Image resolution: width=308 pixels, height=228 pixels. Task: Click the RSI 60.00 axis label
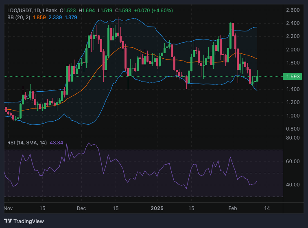coord(293,162)
